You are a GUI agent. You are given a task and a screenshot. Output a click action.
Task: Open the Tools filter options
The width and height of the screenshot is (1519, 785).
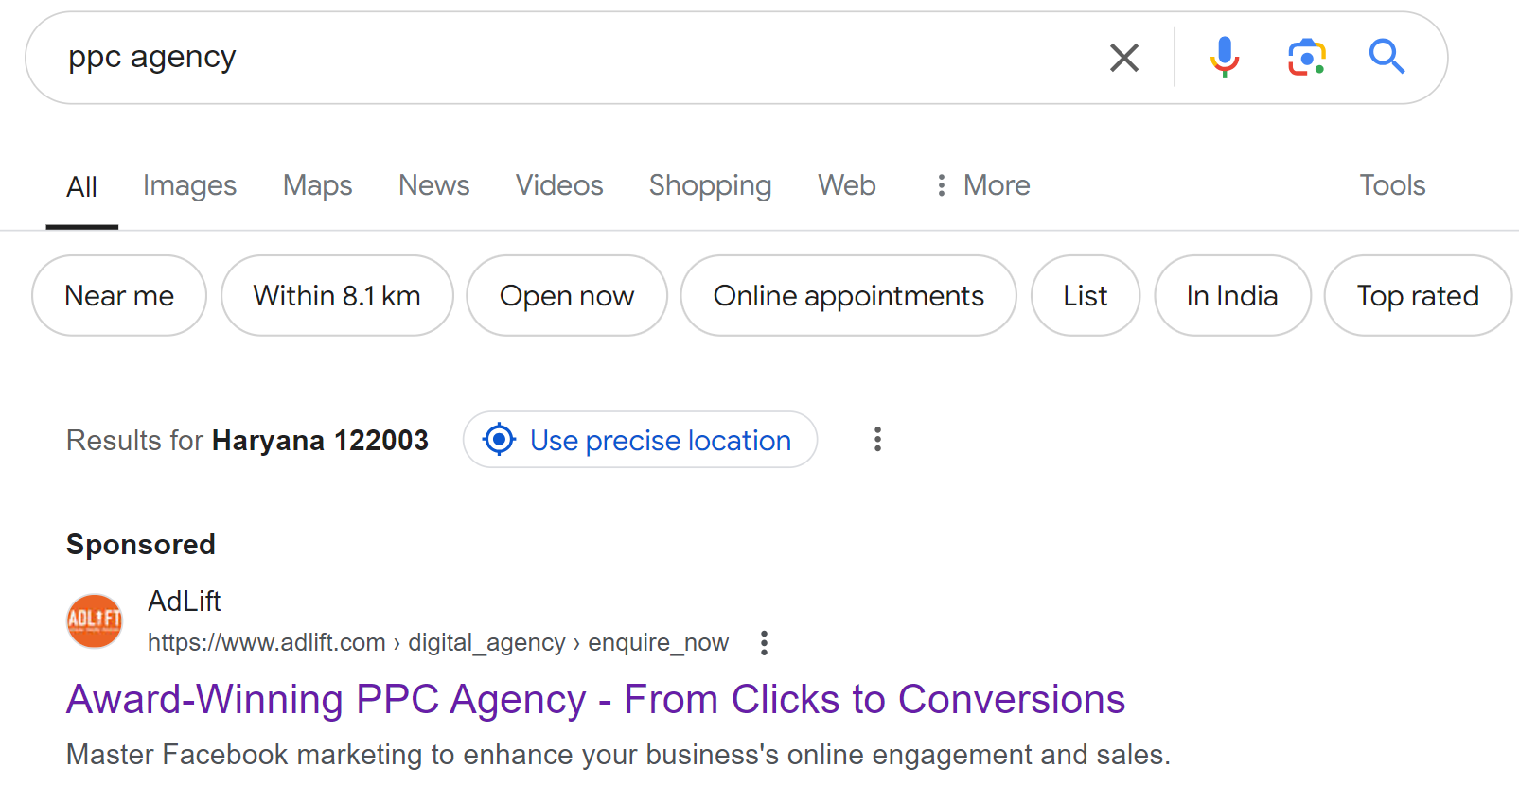point(1391,185)
